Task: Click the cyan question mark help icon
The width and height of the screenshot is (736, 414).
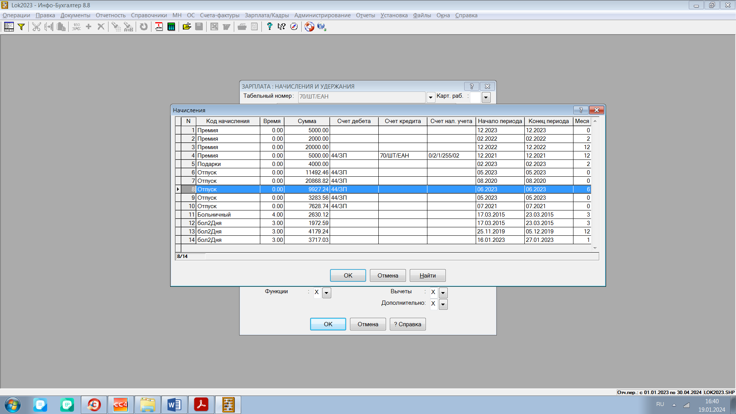Action: coord(269,27)
